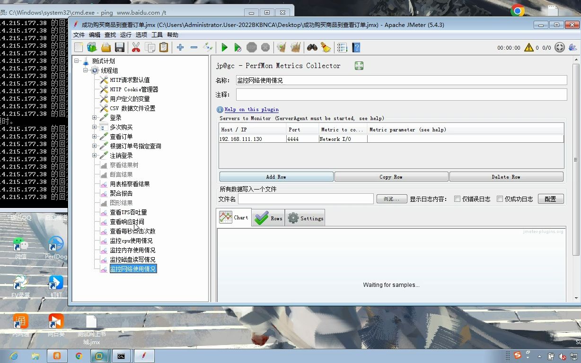Open Internet Explorer from the taskbar
581x363 pixels.
coord(13,356)
